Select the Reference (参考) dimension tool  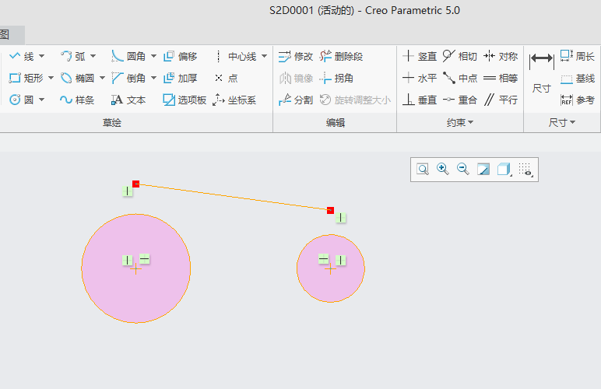point(577,100)
